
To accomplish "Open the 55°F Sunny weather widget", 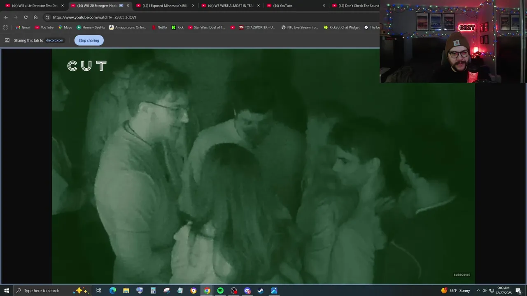I will click(x=456, y=291).
